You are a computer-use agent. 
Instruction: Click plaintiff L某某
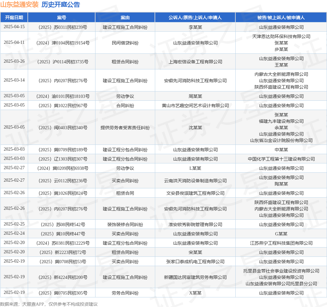(x=195, y=168)
